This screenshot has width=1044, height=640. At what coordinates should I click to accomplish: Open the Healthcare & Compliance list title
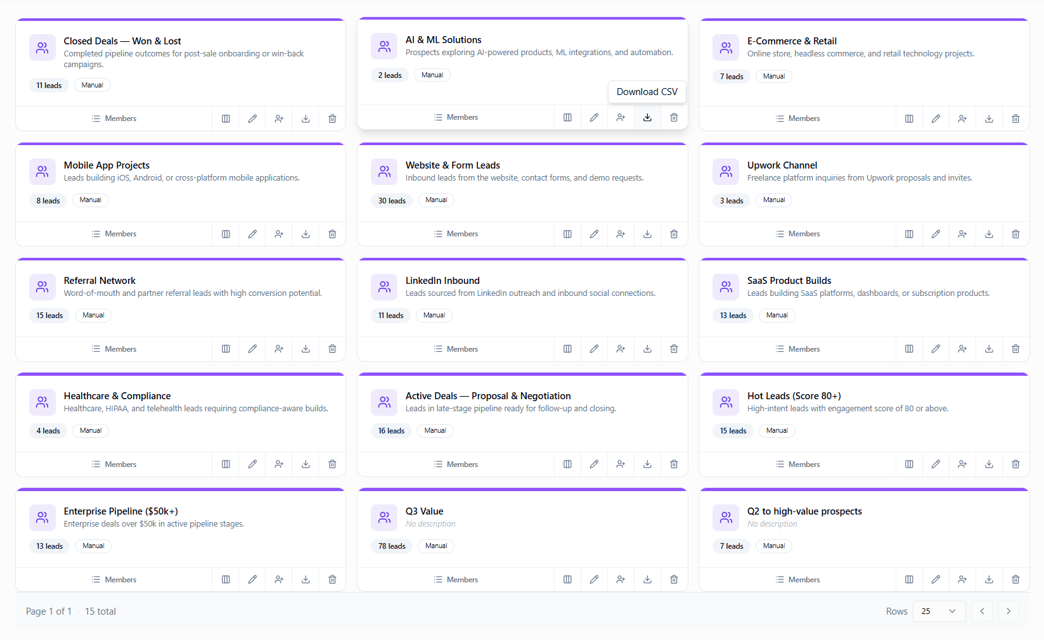(117, 396)
